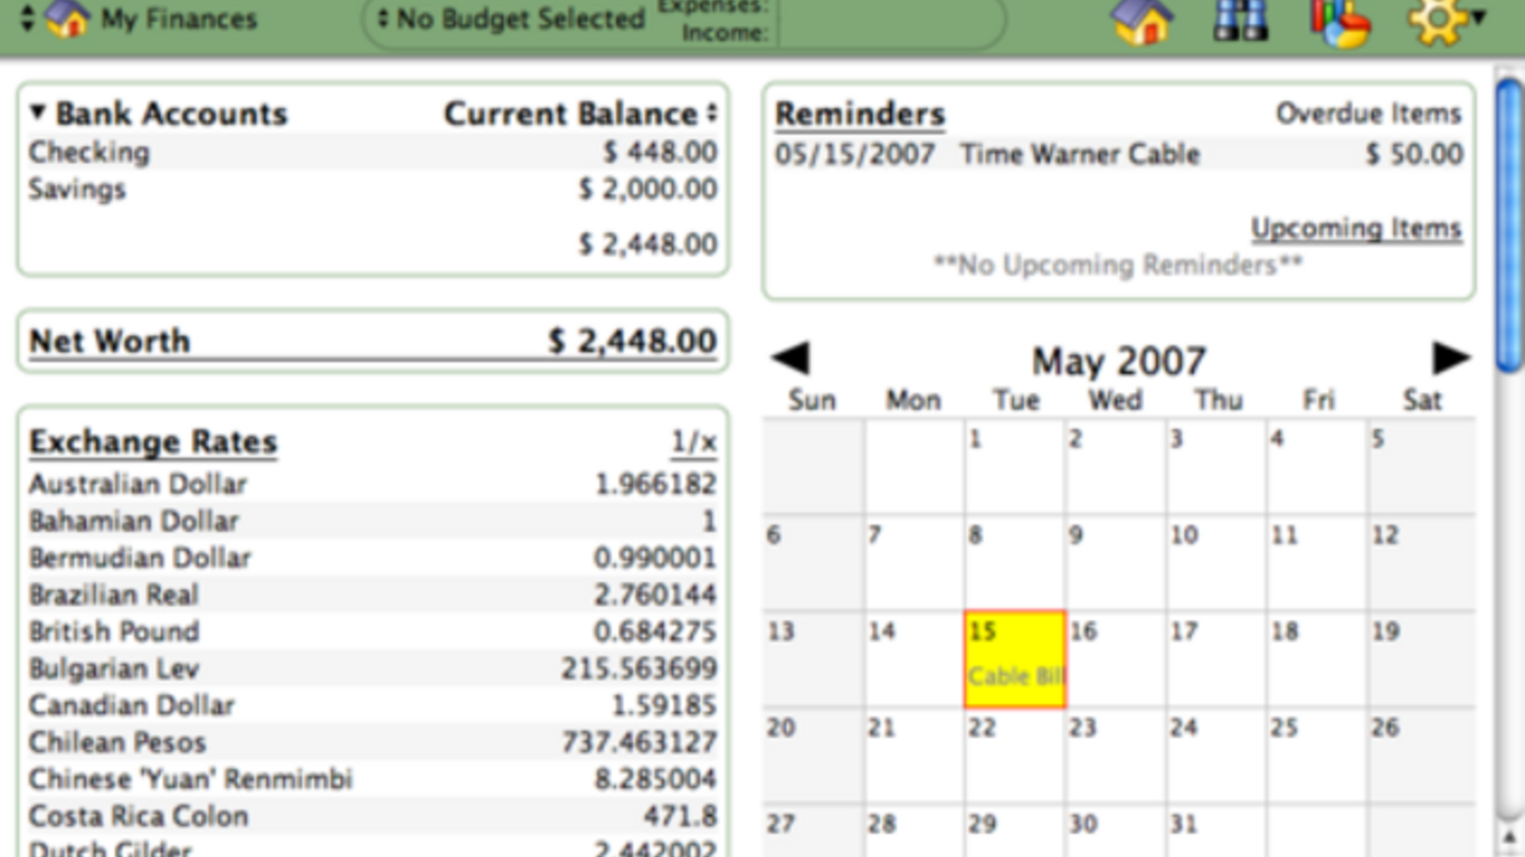The height and width of the screenshot is (857, 1525).
Task: Advance calendar to next month
Action: [1450, 358]
